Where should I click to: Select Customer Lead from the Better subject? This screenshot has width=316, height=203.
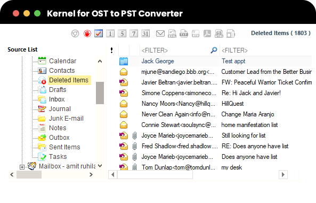click(x=266, y=72)
